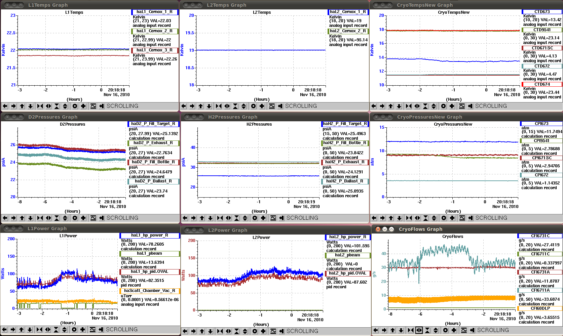The width and height of the screenshot is (563, 336).
Task: Plus icon in CryoFlows Graph toolbar
Action: pos(454,330)
